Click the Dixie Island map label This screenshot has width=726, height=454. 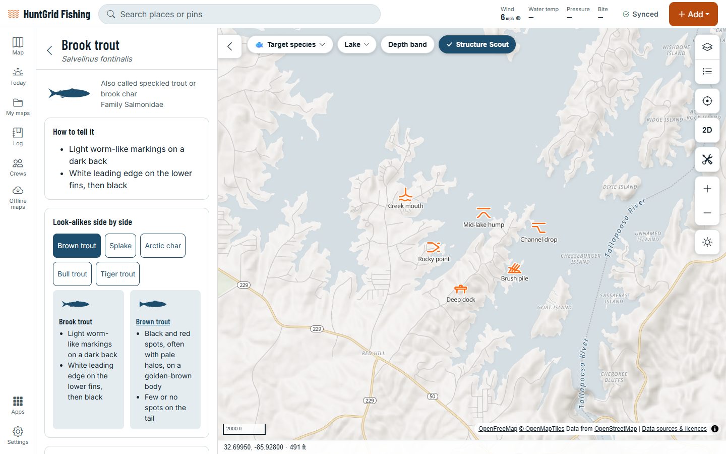(620, 187)
